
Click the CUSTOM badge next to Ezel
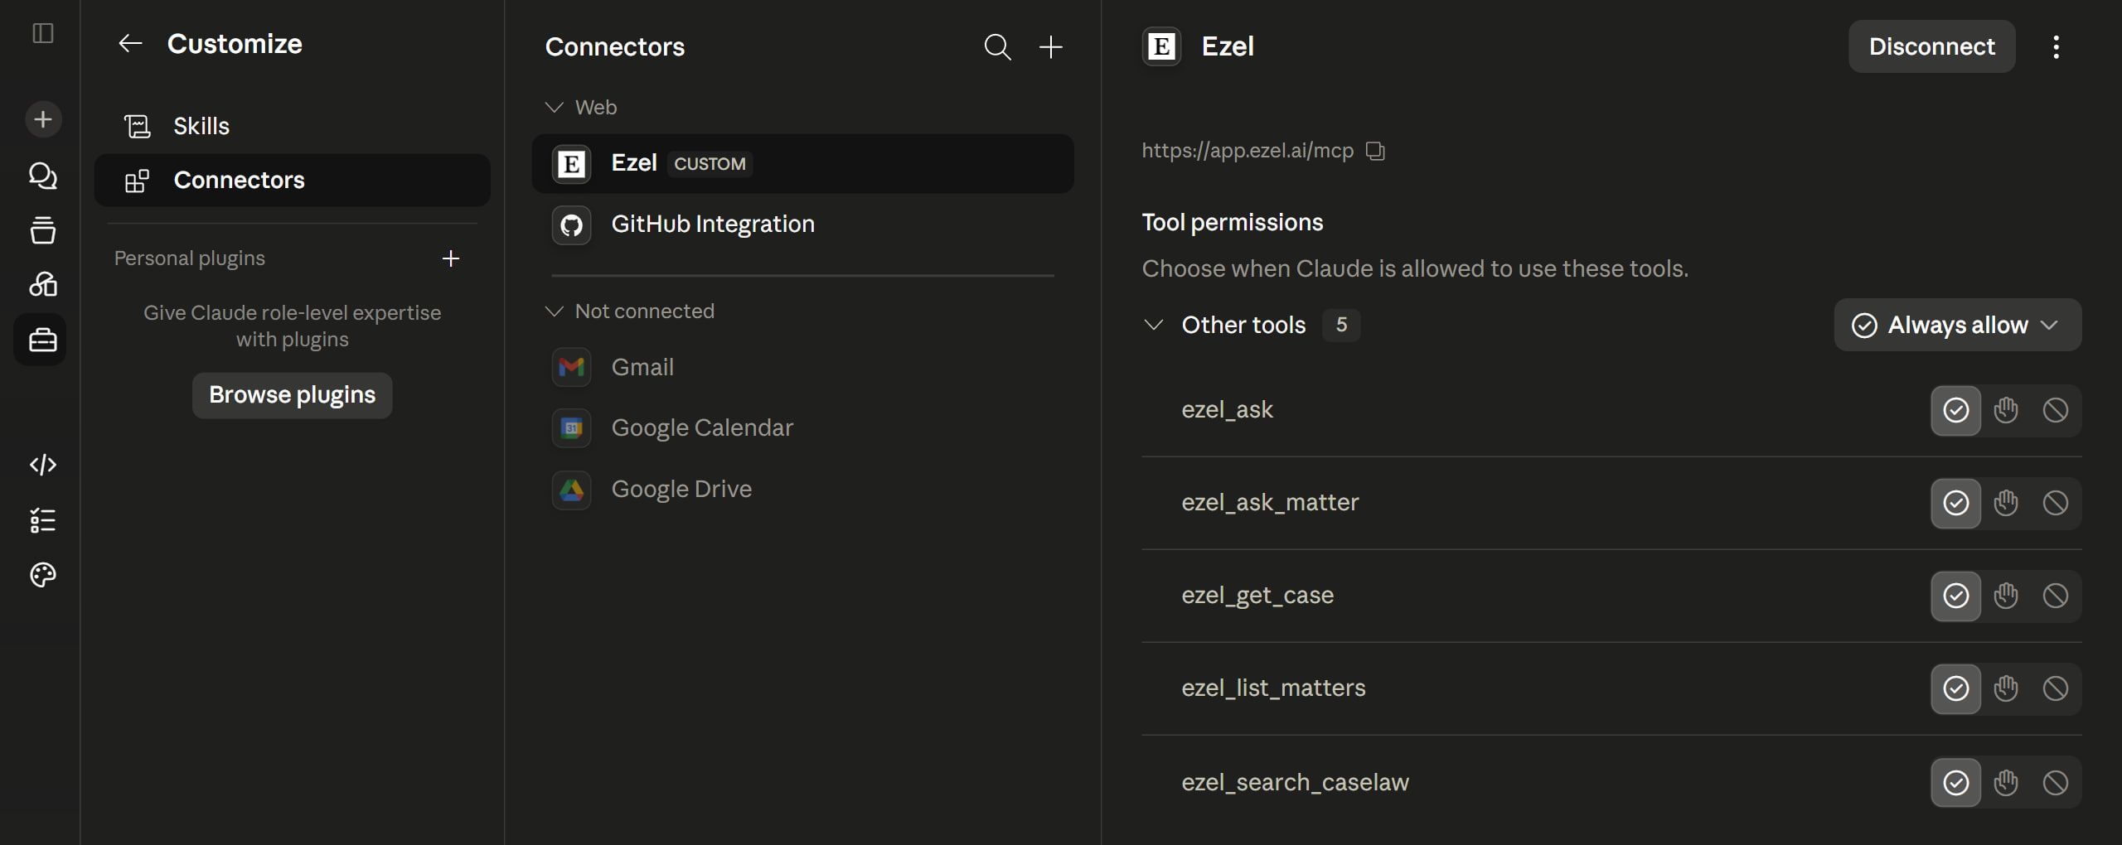(x=710, y=164)
